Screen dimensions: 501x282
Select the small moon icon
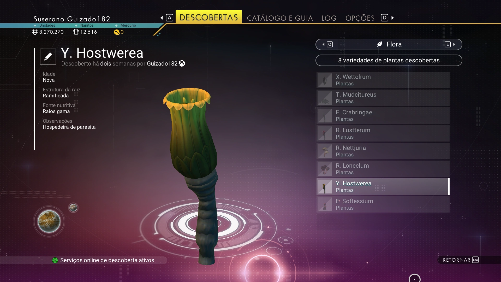(x=73, y=208)
